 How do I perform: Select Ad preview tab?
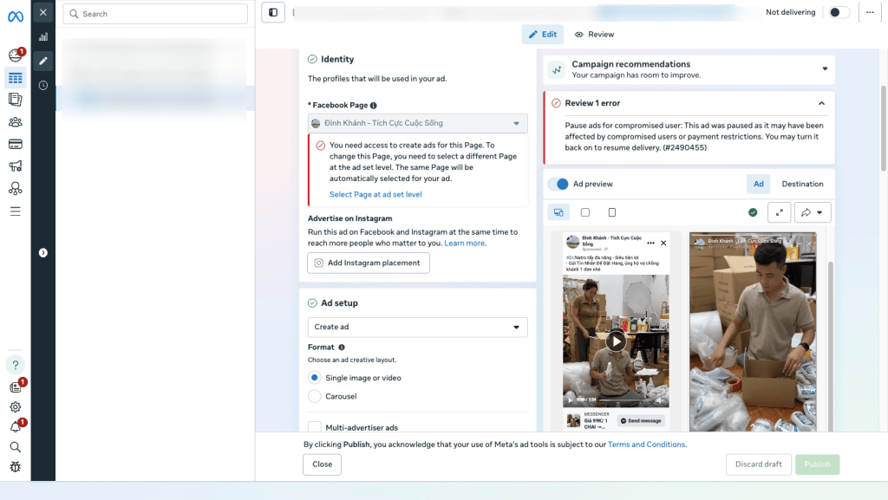(x=758, y=185)
